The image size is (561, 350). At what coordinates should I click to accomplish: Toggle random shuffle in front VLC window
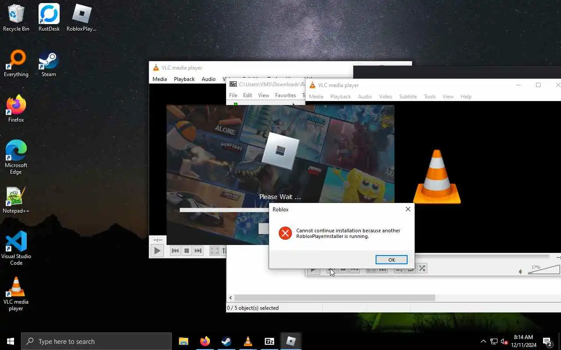click(x=422, y=268)
